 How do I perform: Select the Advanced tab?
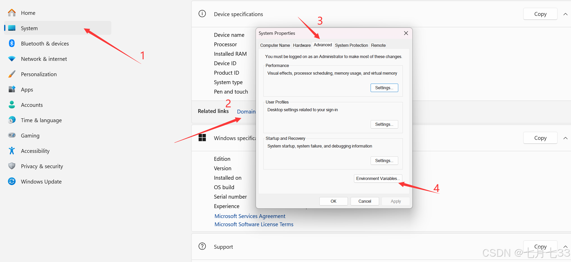323,45
